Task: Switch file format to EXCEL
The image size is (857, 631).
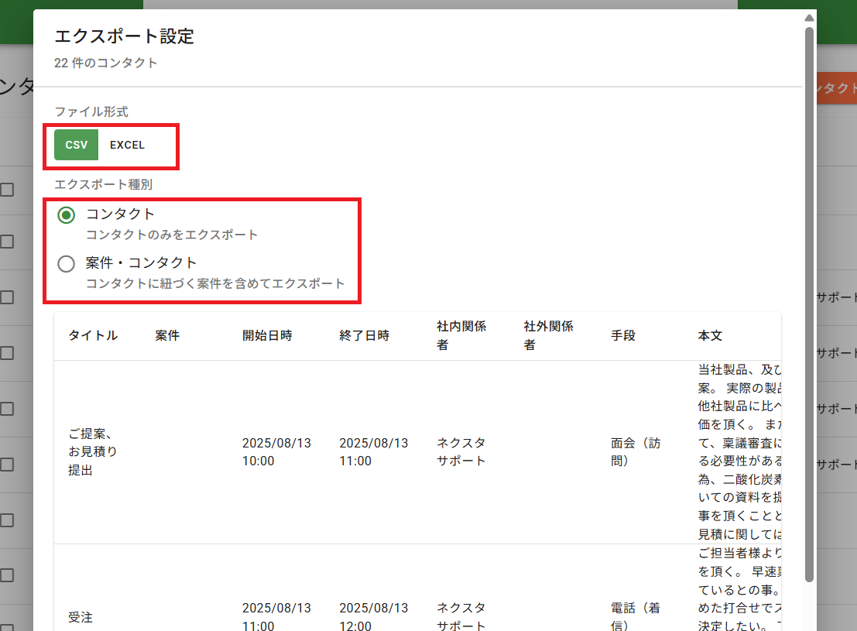Action: point(127,145)
